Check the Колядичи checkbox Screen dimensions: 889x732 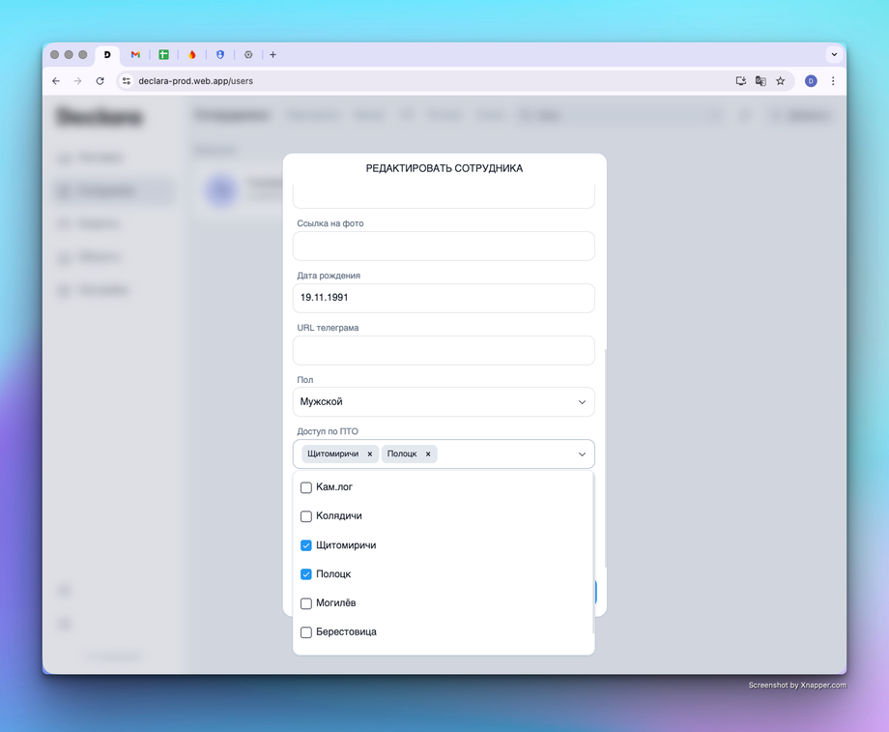306,516
